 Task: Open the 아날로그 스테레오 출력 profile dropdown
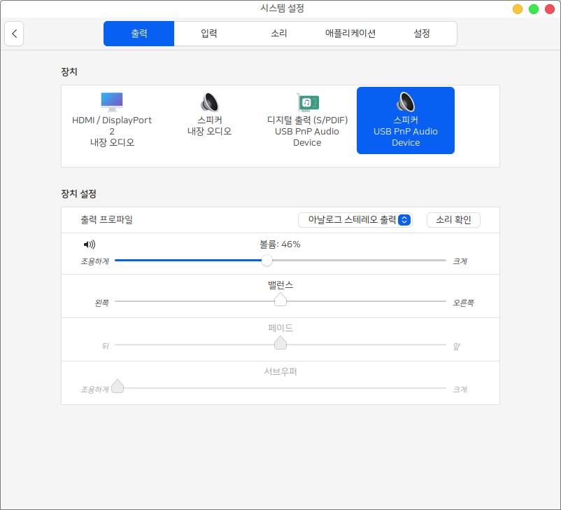(x=355, y=220)
